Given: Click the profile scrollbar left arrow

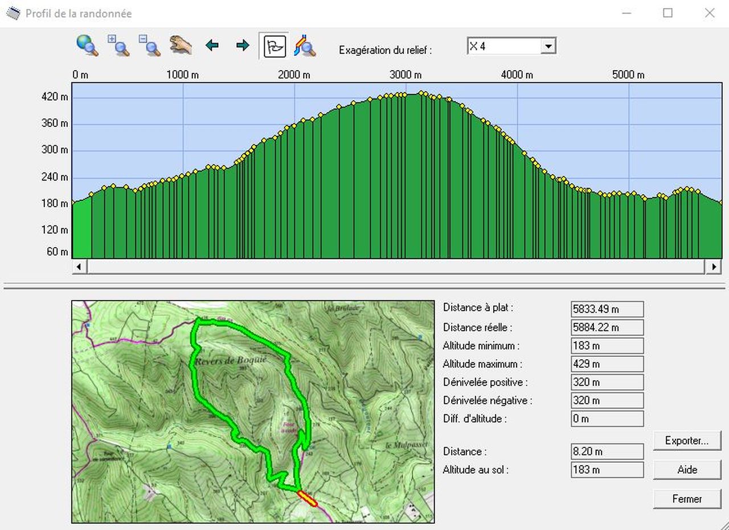Looking at the screenshot, I should click(x=79, y=266).
